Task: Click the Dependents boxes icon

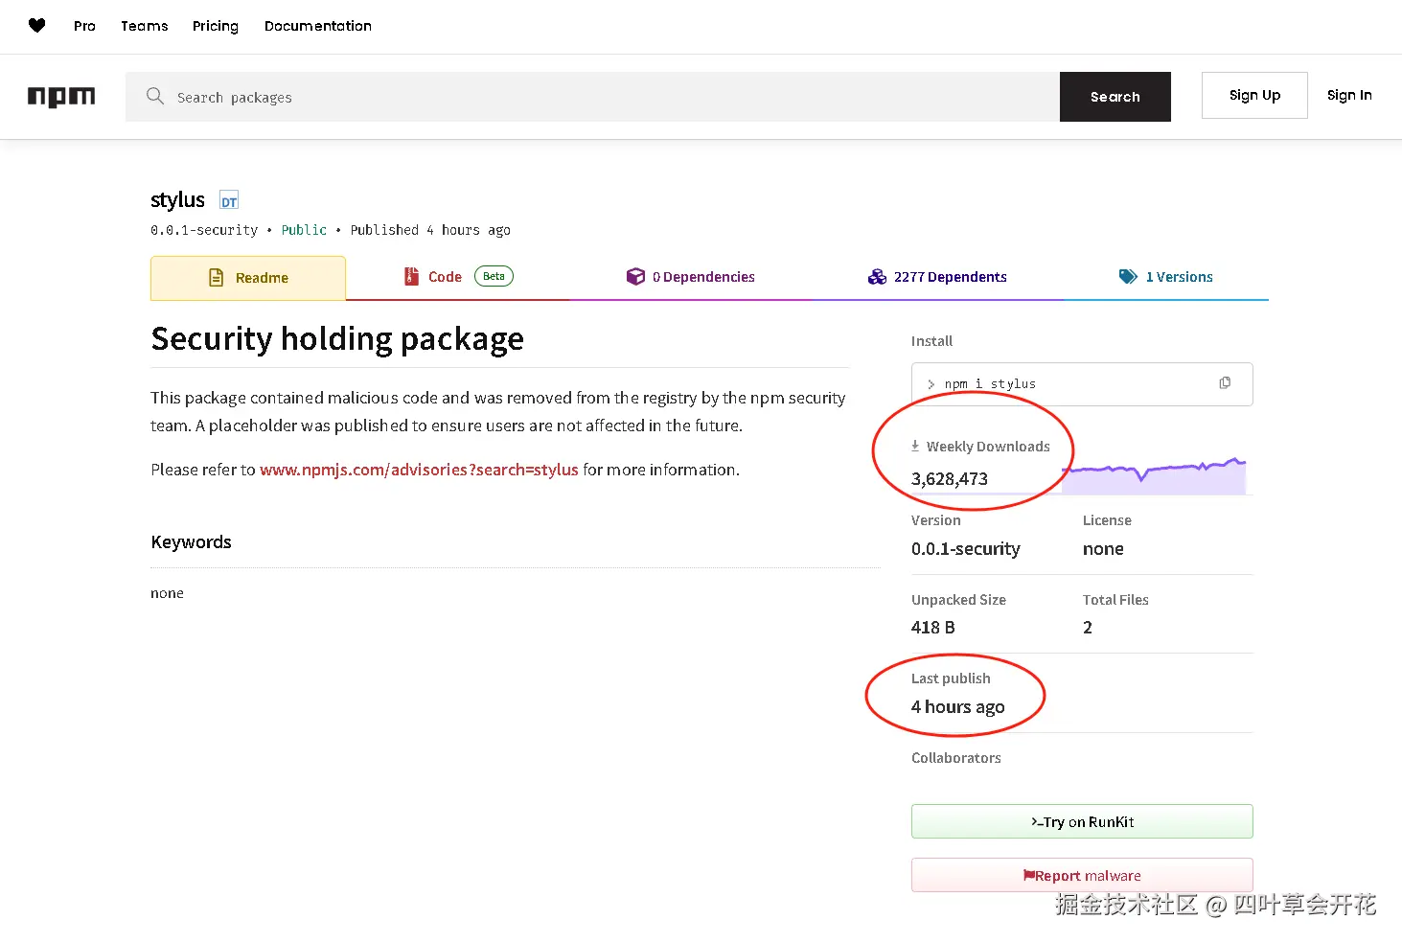Action: (x=876, y=277)
